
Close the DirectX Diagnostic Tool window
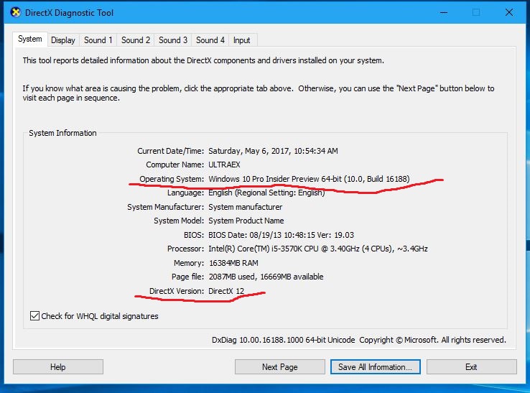click(509, 12)
